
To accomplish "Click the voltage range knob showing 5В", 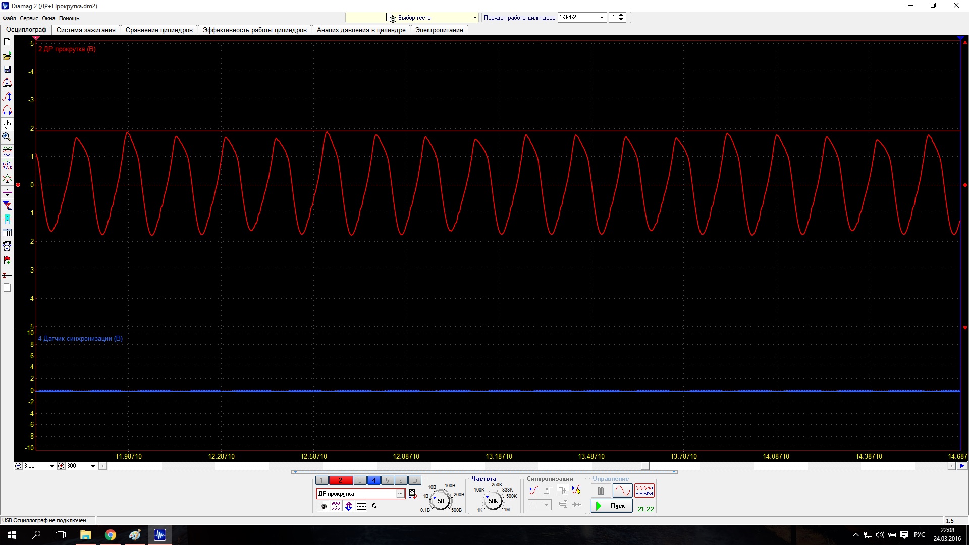I will (441, 501).
